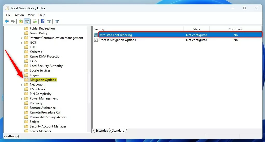Viewport: 265px width, 142px height.
Task: Click the Local Group Policy Editor title icon
Action: pos(8,8)
